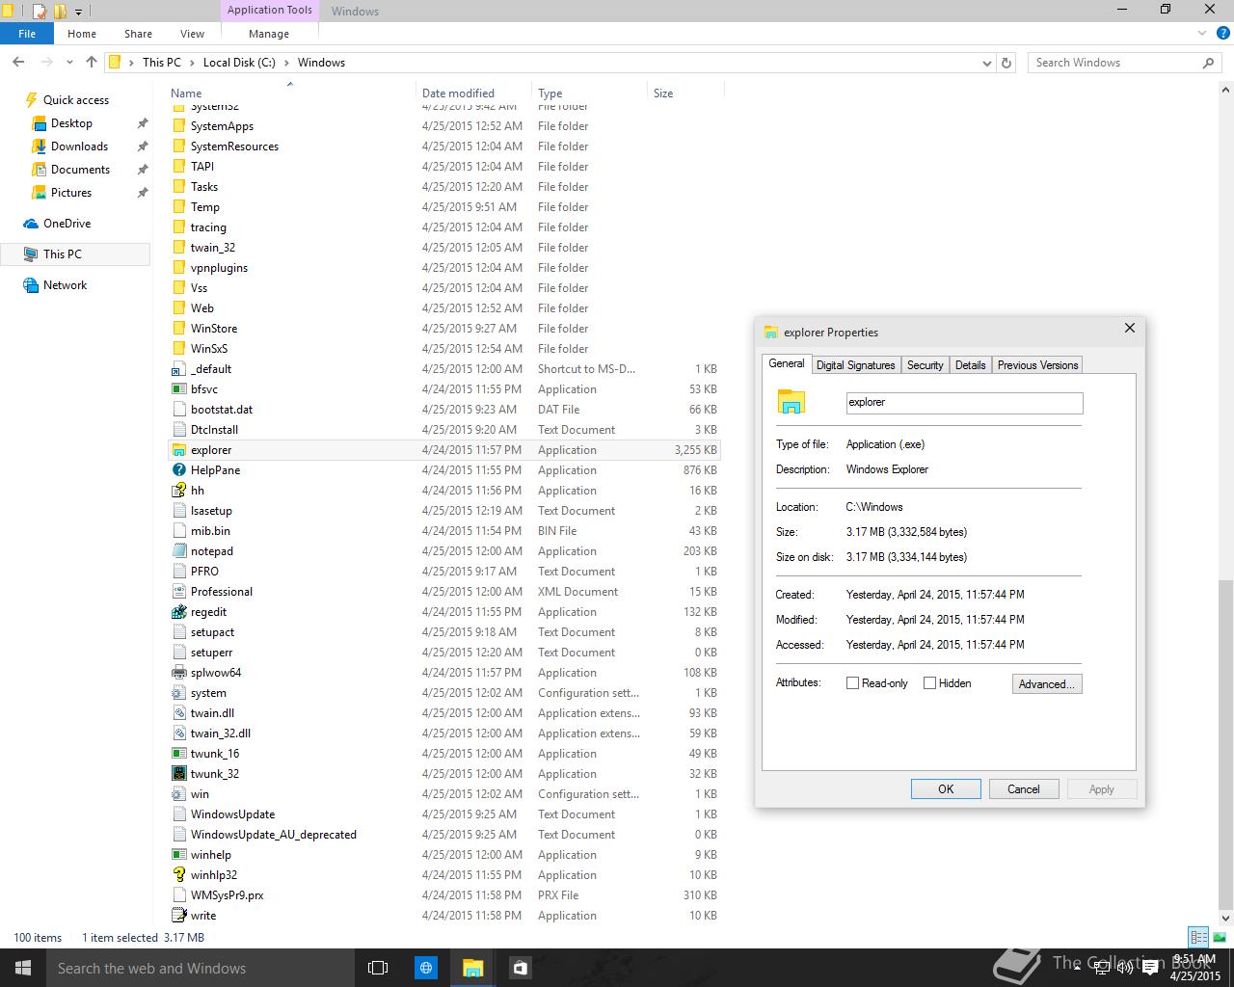Image resolution: width=1234 pixels, height=987 pixels.
Task: Go back with the Back arrow
Action: coord(18,63)
